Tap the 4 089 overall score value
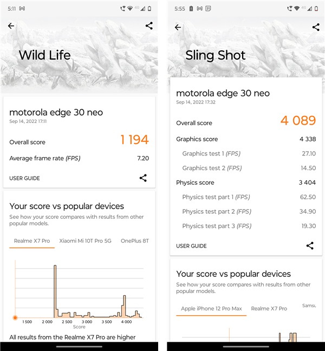325x351 pixels. click(x=298, y=120)
